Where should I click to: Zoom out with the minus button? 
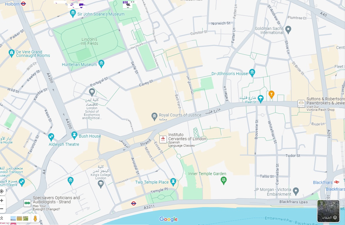pyautogui.click(x=2, y=209)
